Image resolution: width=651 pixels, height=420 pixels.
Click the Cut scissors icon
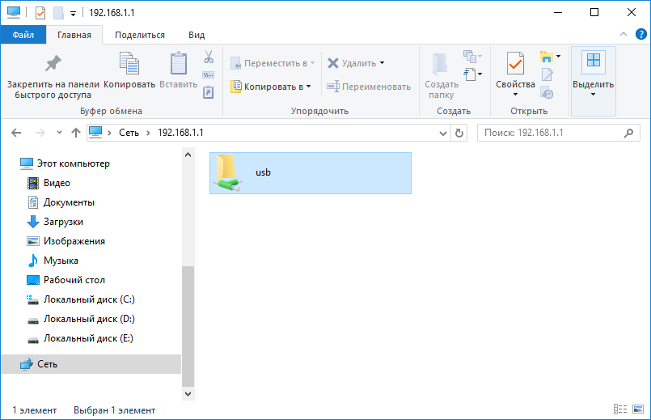point(208,57)
